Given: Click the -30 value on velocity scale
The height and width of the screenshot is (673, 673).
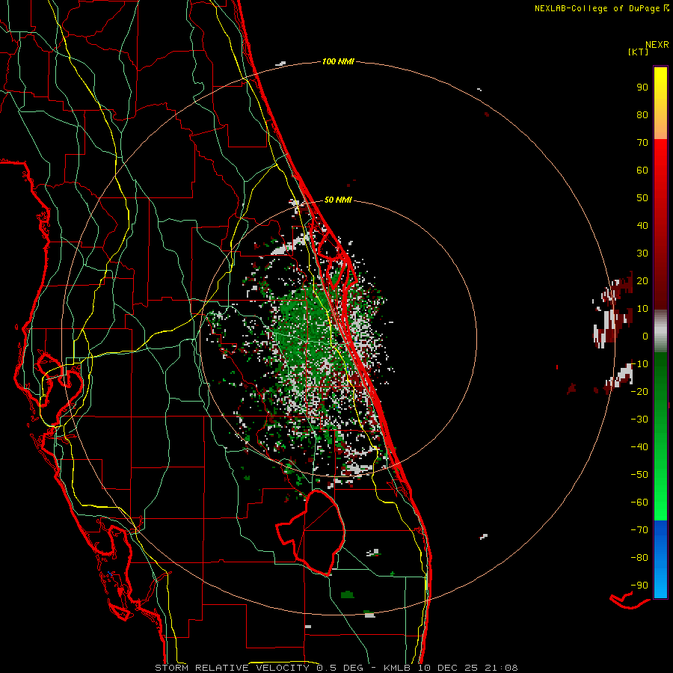Looking at the screenshot, I should point(639,420).
